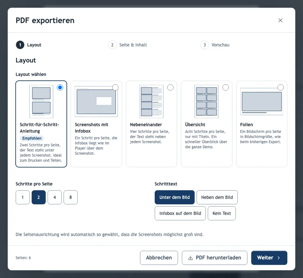Click the Folien card title
The height and width of the screenshot is (278, 303).
(246, 125)
